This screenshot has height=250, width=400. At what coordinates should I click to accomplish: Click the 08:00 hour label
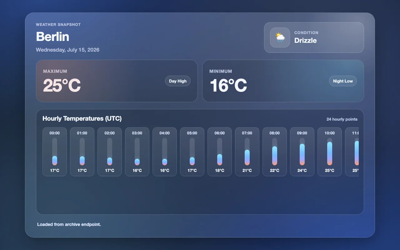click(x=275, y=133)
